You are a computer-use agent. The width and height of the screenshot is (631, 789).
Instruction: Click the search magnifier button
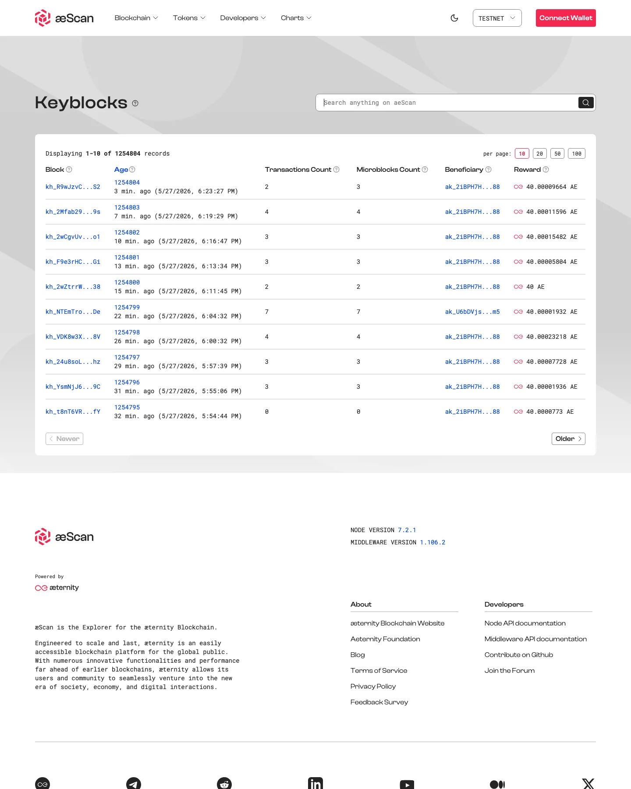586,103
